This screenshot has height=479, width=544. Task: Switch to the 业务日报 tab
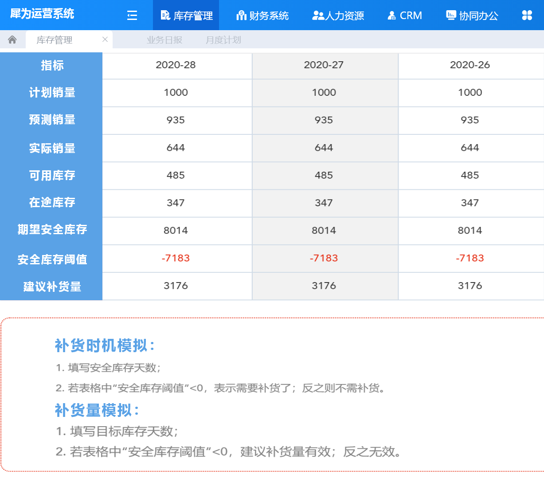click(164, 40)
